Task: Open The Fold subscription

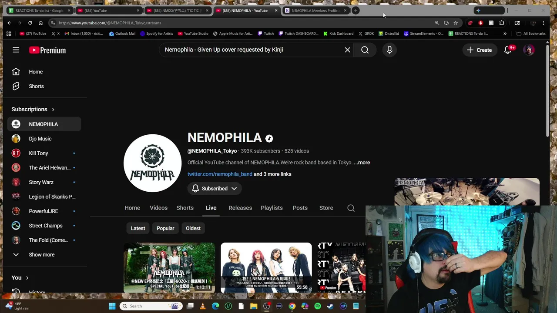Action: pyautogui.click(x=44, y=240)
